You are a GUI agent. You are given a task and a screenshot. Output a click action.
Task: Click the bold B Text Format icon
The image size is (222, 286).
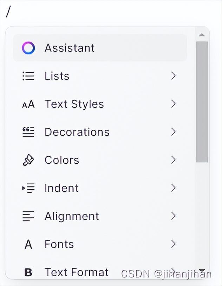[x=28, y=272]
